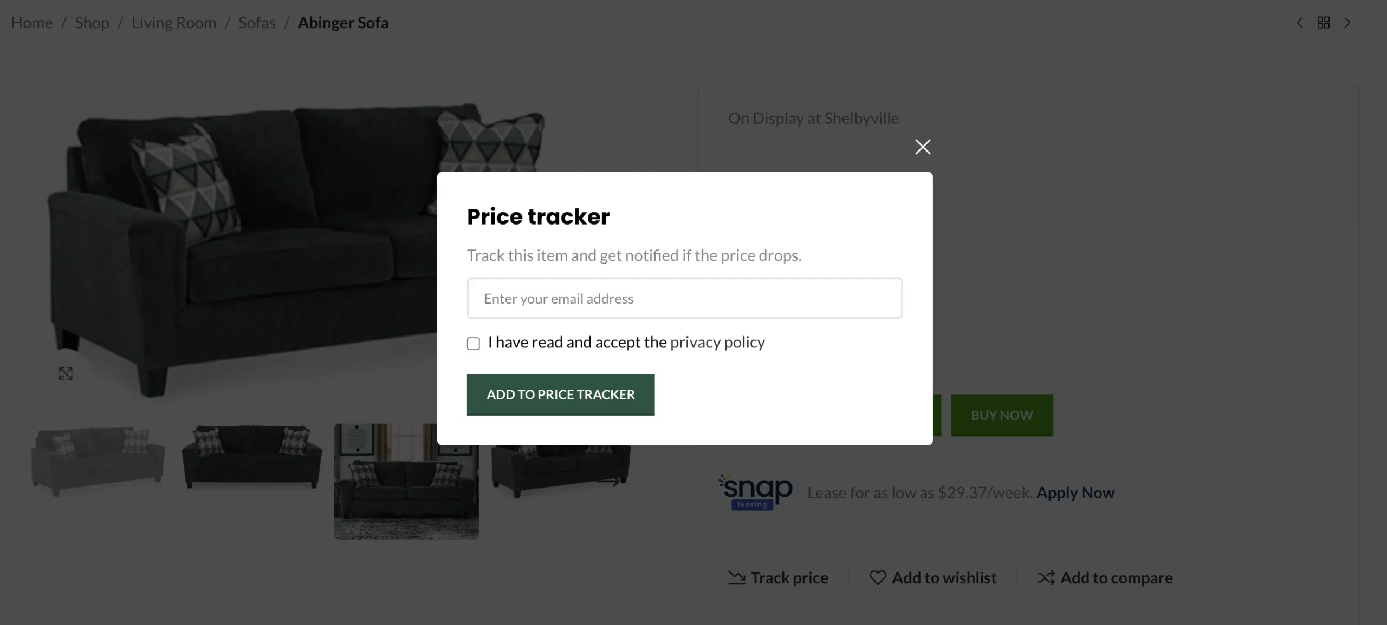Go to previous product with the left chevron
Image resolution: width=1387 pixels, height=625 pixels.
click(x=1299, y=22)
